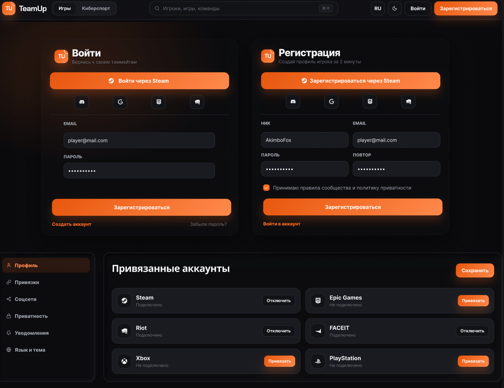Choose the Epic Games icon in the Войти card
The width and height of the screenshot is (504, 388).
point(159,102)
